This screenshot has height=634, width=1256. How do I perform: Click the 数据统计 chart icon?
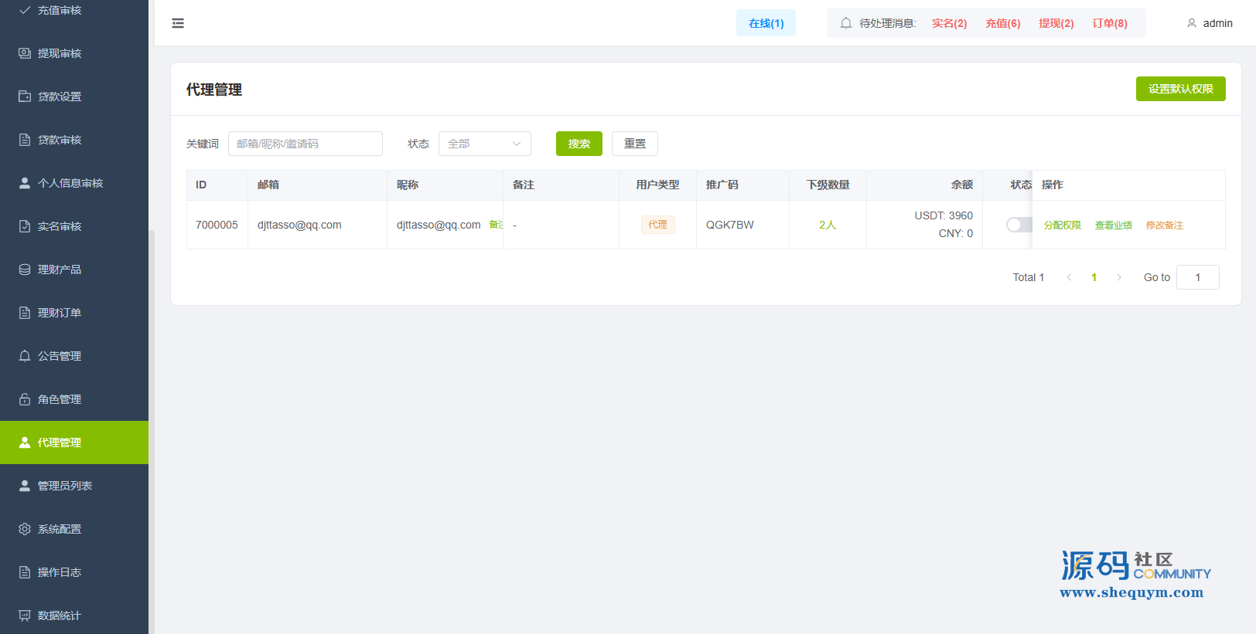(25, 615)
